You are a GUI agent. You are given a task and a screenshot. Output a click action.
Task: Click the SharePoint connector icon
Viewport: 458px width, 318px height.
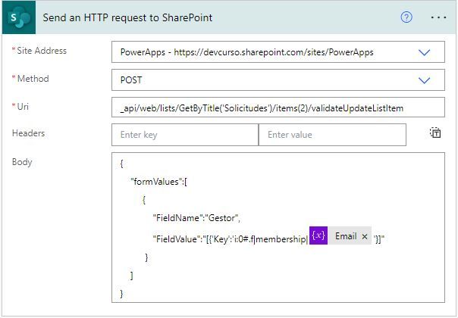pos(19,17)
